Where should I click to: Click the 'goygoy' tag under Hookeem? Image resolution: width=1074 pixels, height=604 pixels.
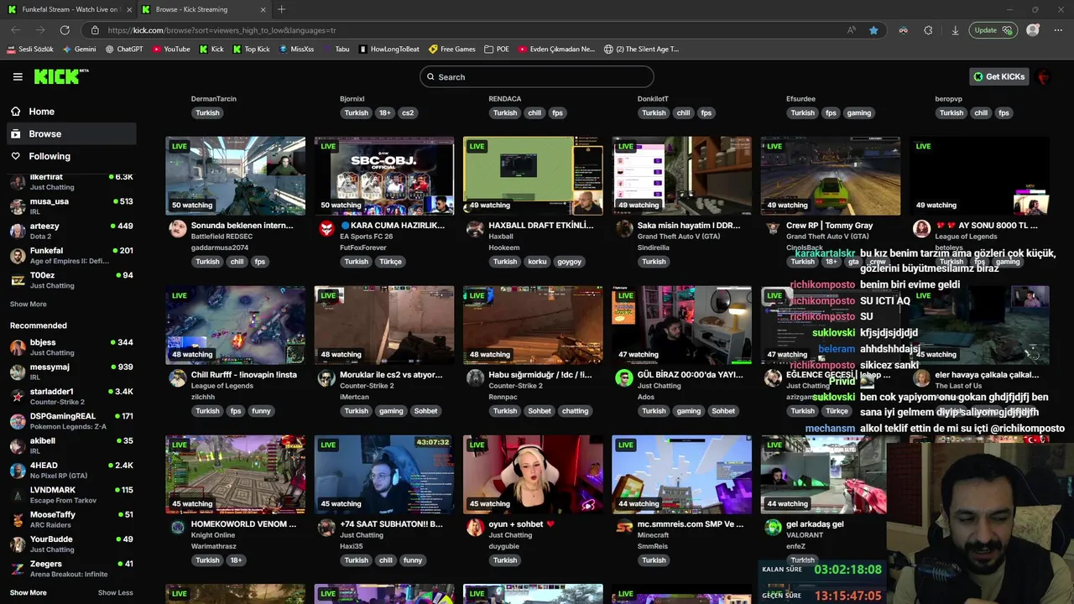point(569,262)
